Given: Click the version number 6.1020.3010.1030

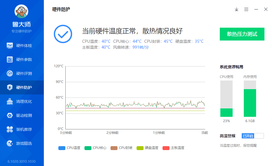Looking at the screenshot, I should (x=22, y=161).
